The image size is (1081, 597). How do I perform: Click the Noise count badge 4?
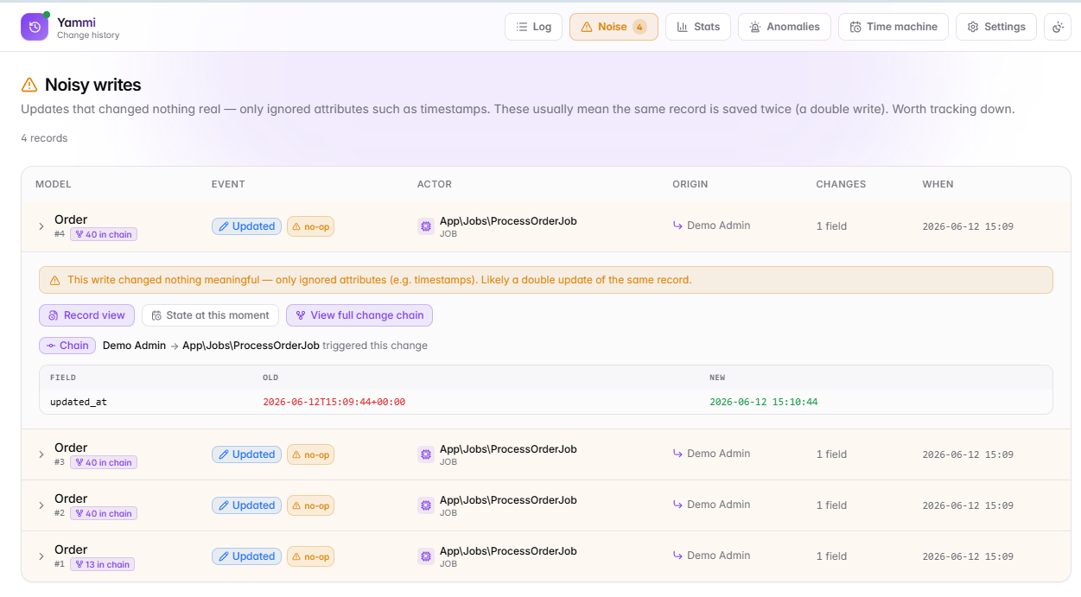coord(639,27)
